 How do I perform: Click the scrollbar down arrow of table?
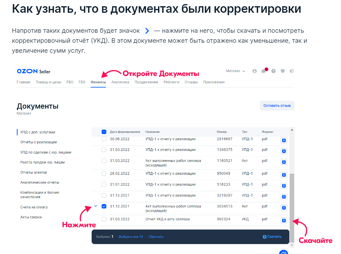pyautogui.click(x=292, y=245)
